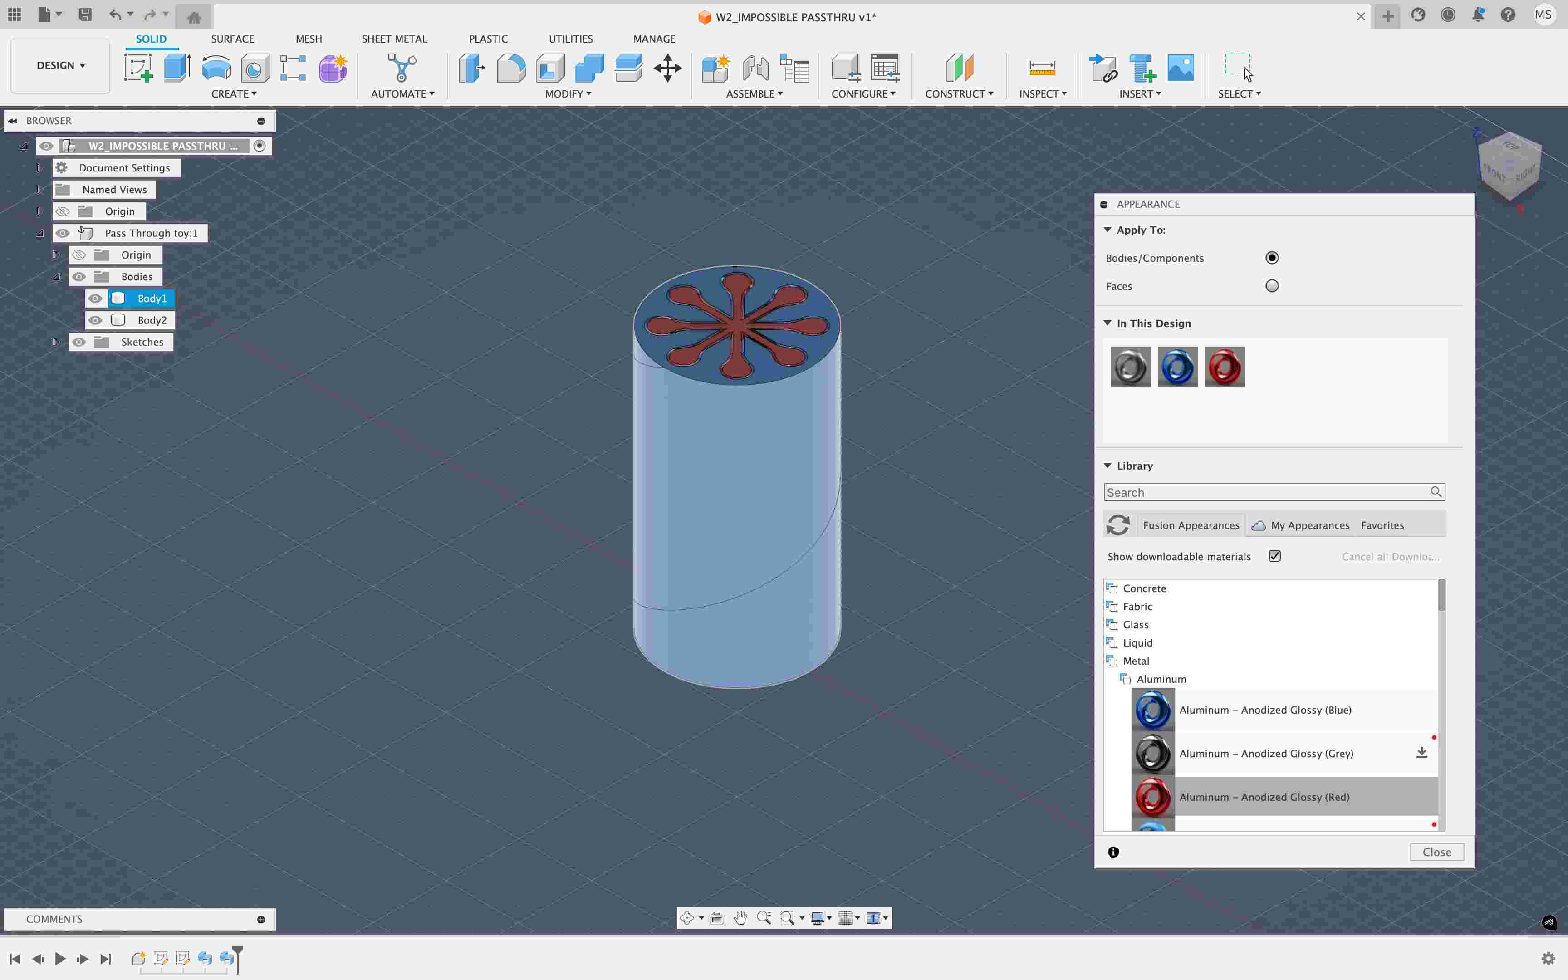Open the Automate fork icon
This screenshot has width=1568, height=980.
pos(402,68)
